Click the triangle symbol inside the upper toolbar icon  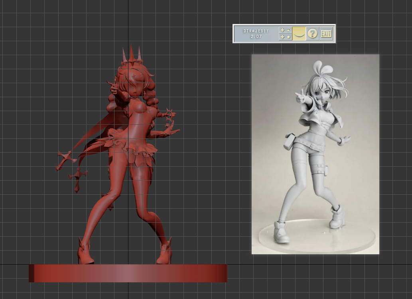click(x=288, y=30)
